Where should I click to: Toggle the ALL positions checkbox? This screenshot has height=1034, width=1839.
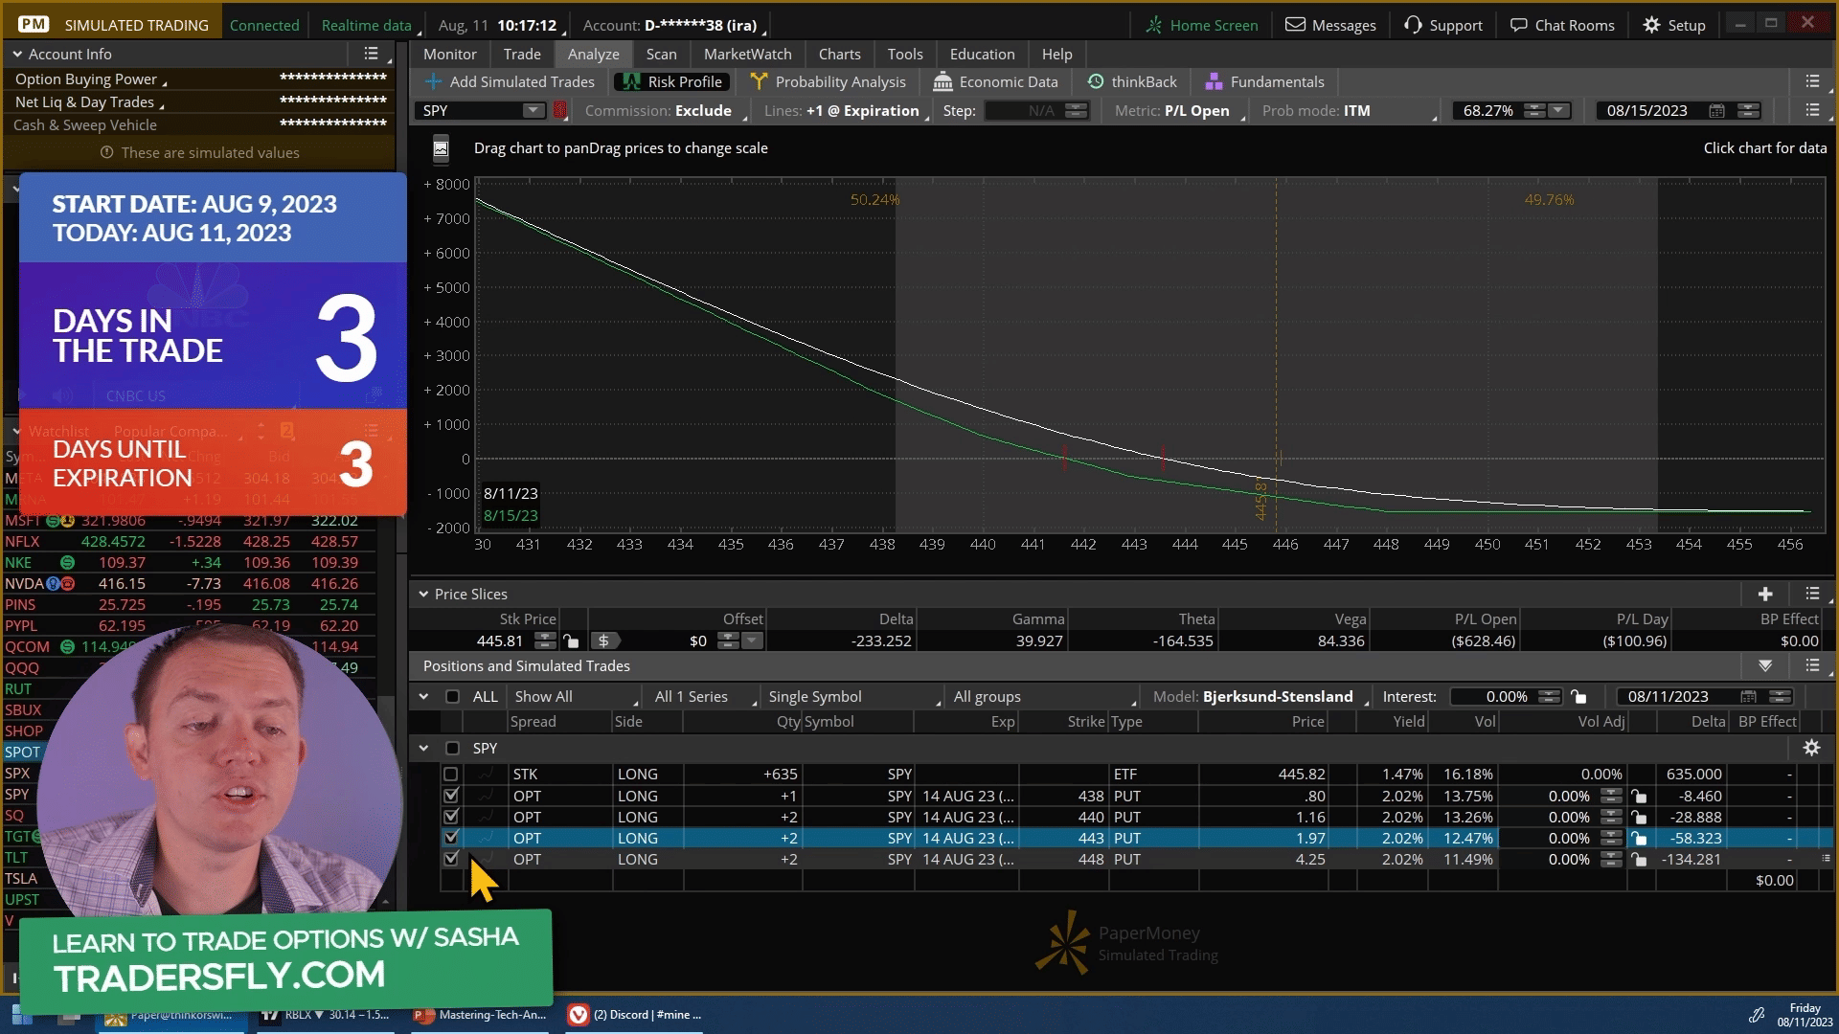point(453,696)
